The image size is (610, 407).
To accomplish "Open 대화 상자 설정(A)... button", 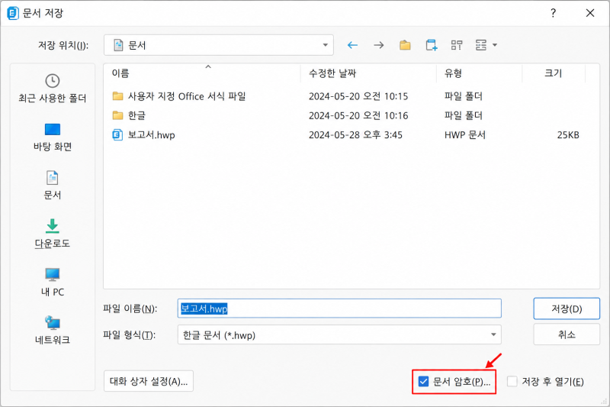I will pyautogui.click(x=149, y=381).
